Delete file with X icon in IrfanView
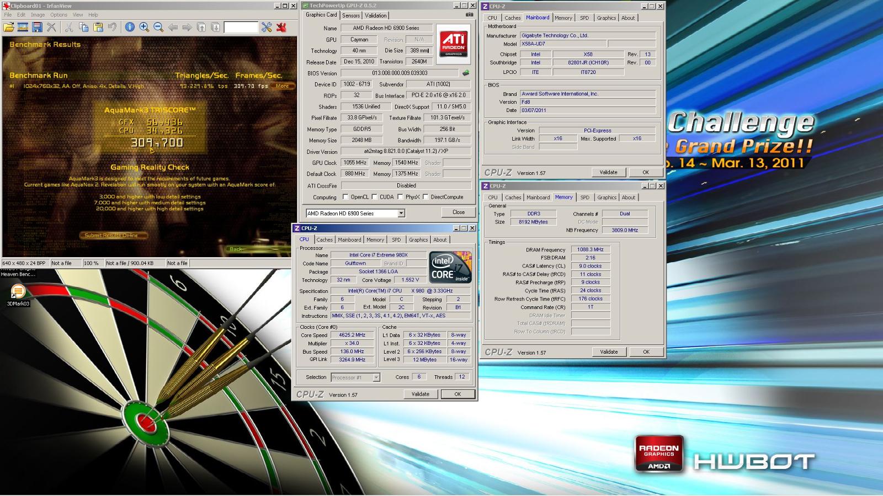 (51, 27)
